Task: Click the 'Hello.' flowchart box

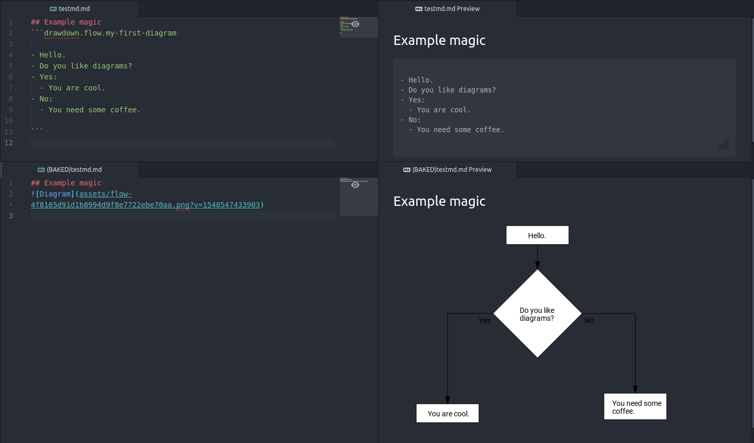Action: coord(538,235)
